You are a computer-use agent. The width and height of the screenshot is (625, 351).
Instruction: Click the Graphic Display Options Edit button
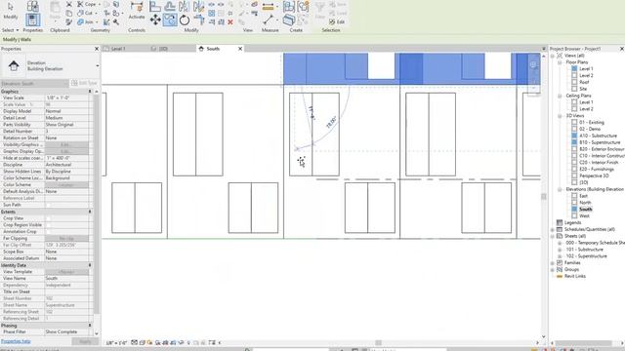pyautogui.click(x=66, y=152)
